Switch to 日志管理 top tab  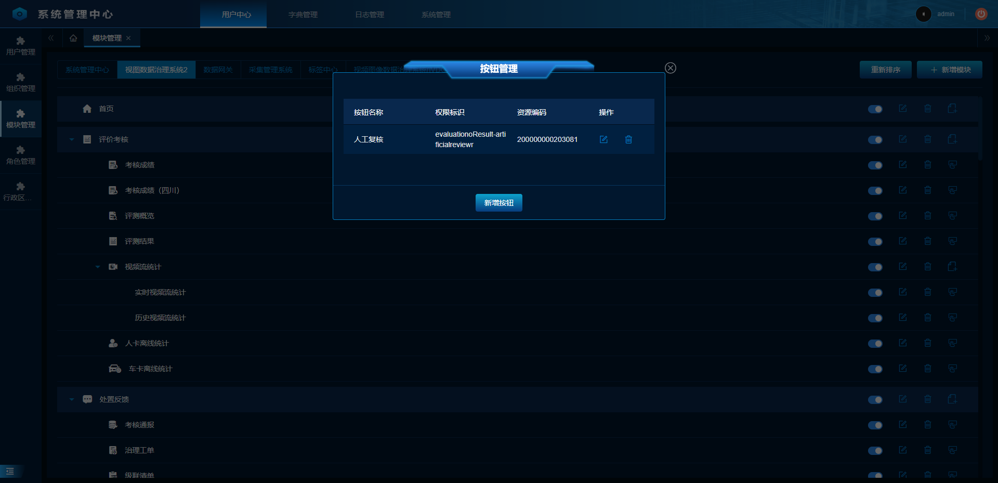pos(369,15)
